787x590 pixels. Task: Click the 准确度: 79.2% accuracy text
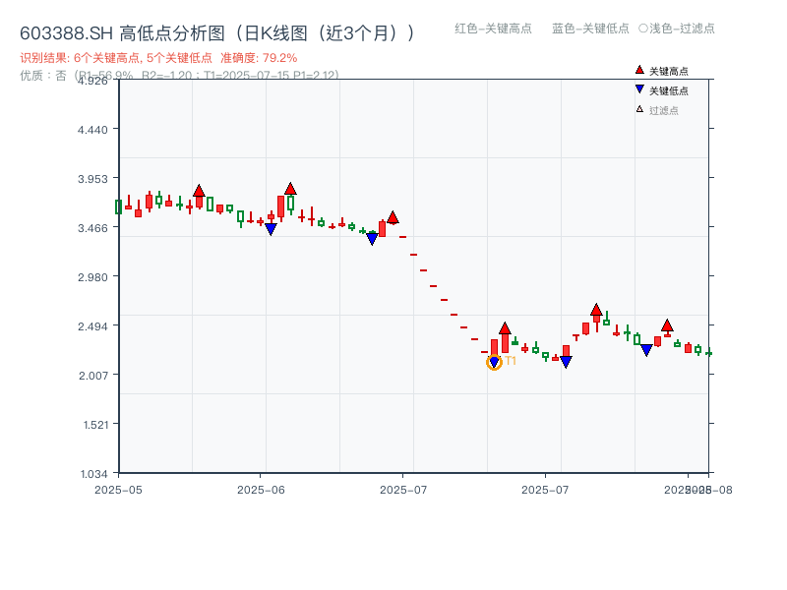(x=256, y=57)
